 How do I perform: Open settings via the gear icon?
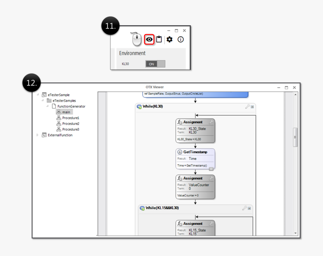(169, 39)
